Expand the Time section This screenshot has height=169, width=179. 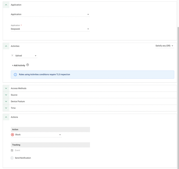pos(6,108)
